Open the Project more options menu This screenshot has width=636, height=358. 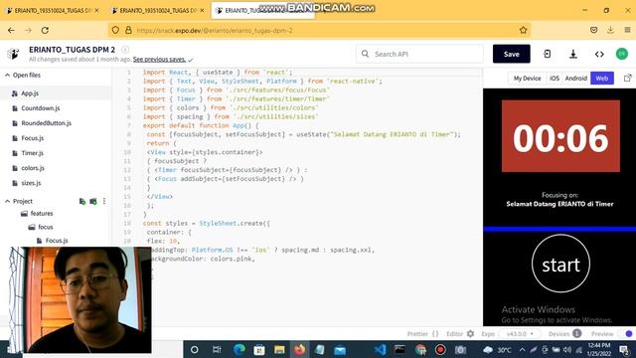click(x=104, y=201)
